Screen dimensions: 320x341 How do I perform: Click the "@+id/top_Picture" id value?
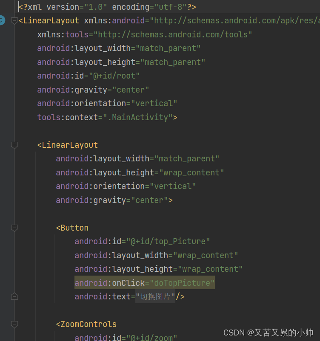click(x=168, y=241)
